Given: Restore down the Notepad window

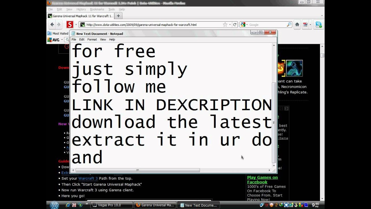Looking at the screenshot, I should (x=261, y=32).
